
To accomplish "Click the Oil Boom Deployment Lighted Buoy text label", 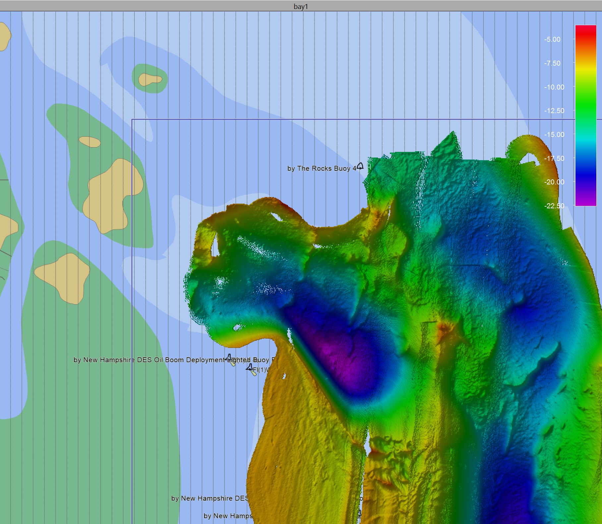I will coord(149,360).
